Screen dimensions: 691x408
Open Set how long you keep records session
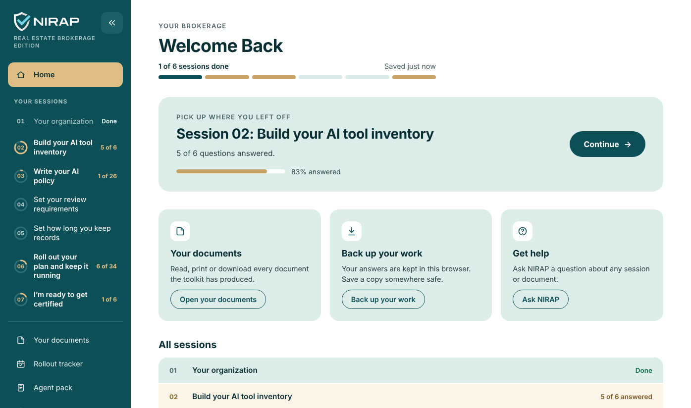tap(65, 233)
